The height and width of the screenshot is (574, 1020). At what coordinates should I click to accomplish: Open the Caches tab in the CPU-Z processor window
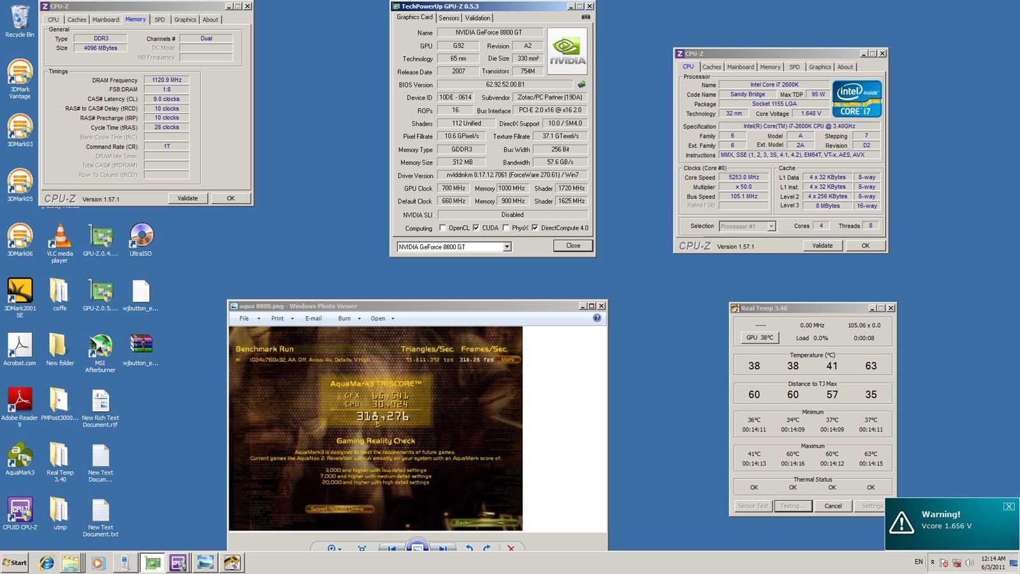711,67
